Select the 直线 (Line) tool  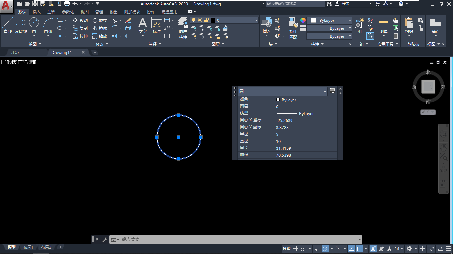click(7, 25)
